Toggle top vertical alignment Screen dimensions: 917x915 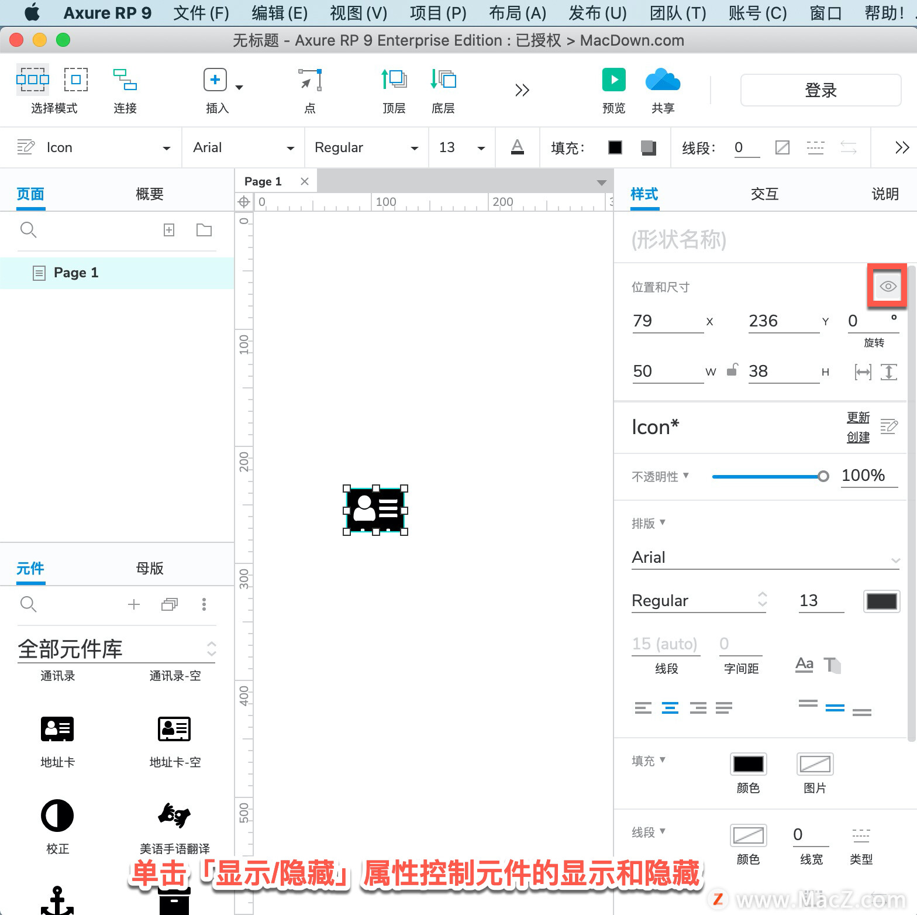point(808,703)
